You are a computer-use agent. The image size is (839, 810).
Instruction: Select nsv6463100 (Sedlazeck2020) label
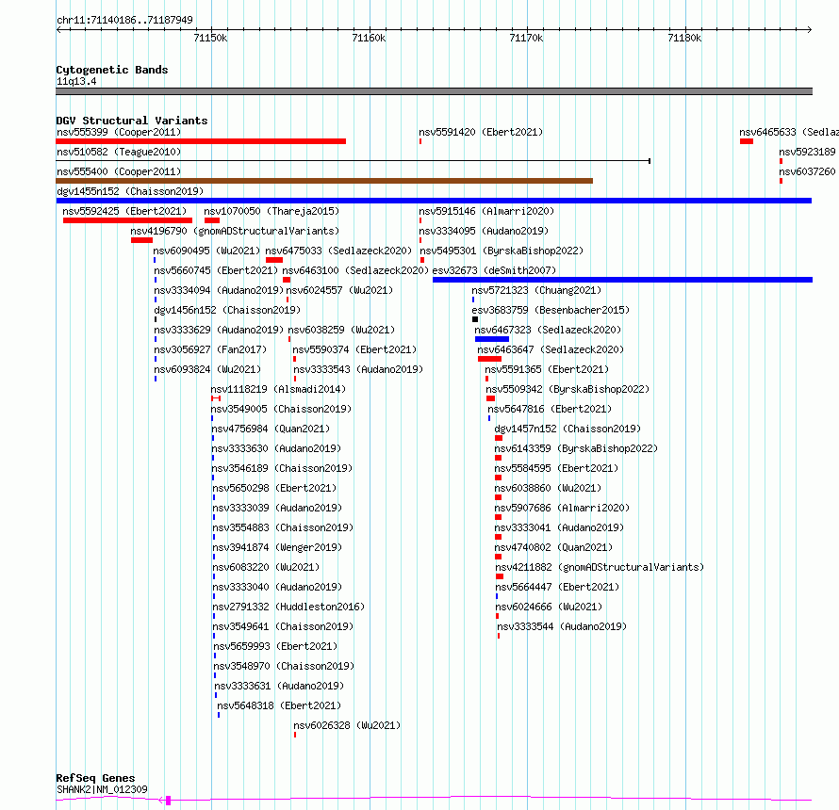pyautogui.click(x=355, y=270)
